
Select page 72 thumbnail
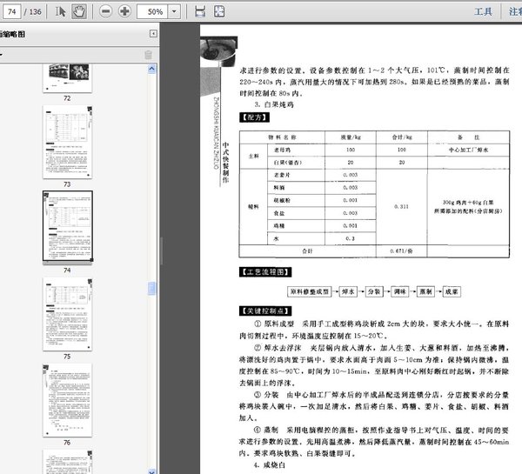(x=67, y=78)
